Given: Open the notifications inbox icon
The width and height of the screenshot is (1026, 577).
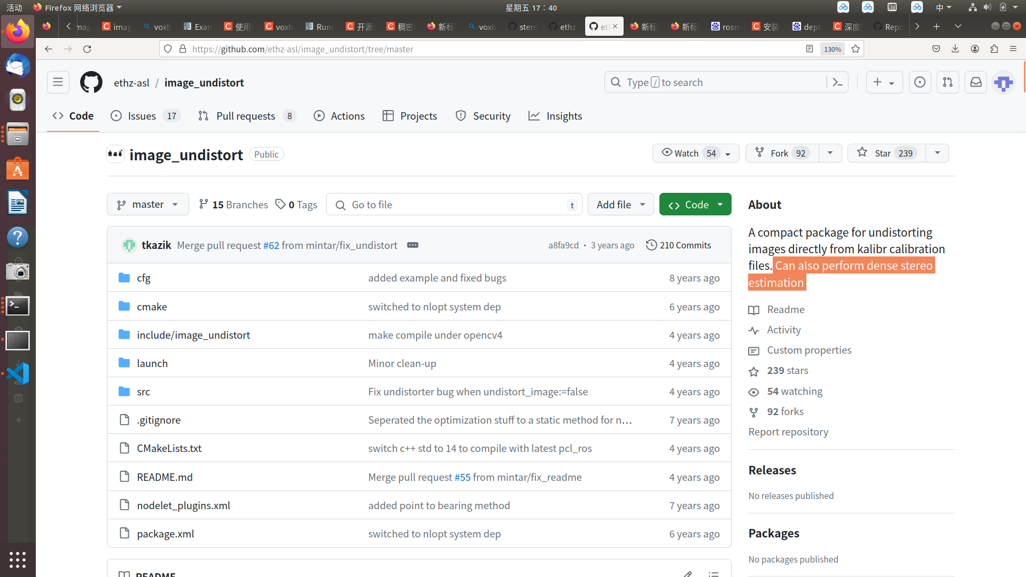Looking at the screenshot, I should [x=975, y=82].
